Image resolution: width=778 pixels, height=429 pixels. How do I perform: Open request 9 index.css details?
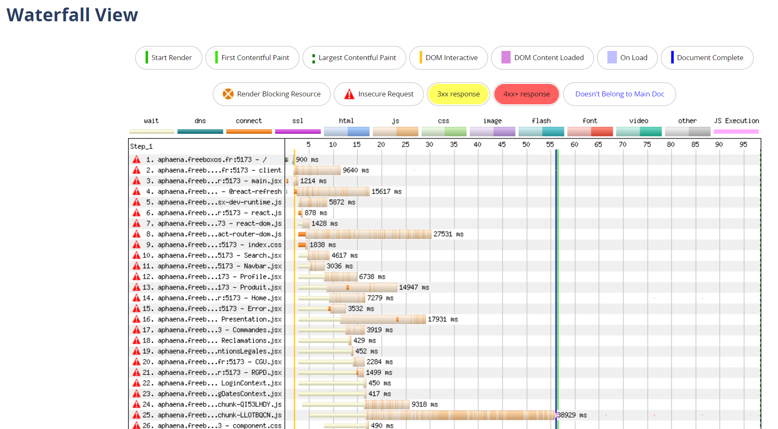tap(213, 245)
